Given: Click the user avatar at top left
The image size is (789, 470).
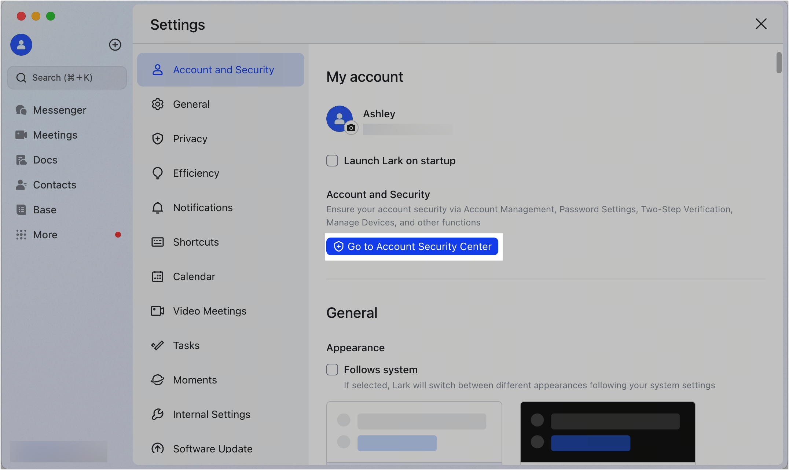Looking at the screenshot, I should pos(21,45).
